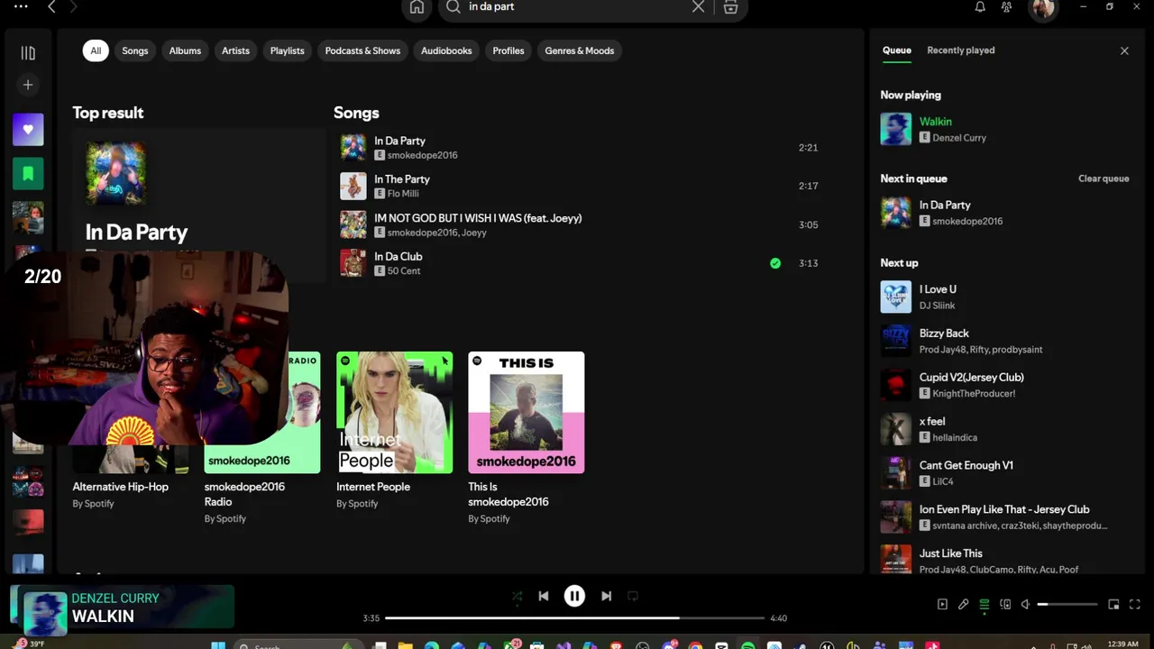This screenshot has height=649, width=1154.
Task: Select In The Party by Flo Milli
Action: [579, 186]
